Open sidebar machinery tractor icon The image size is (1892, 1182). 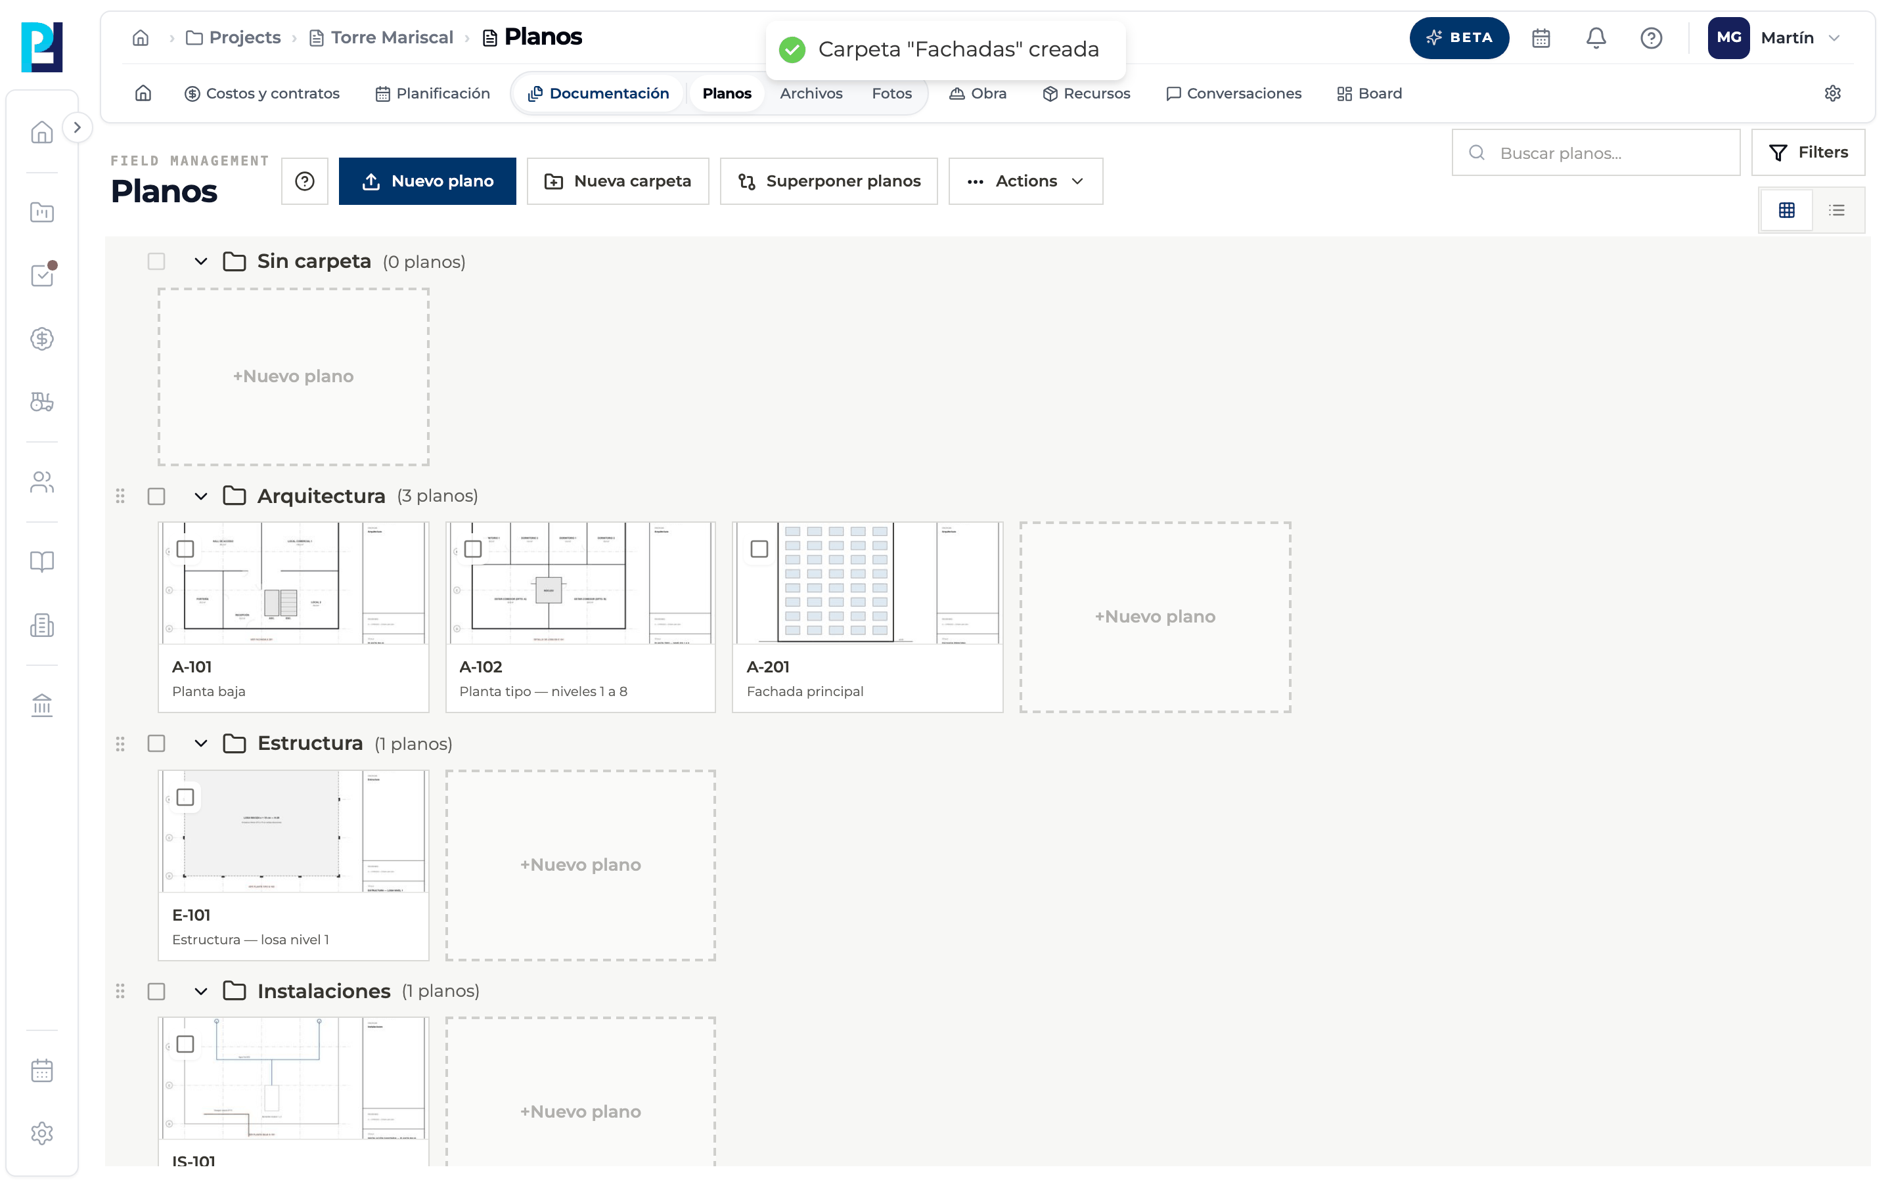click(x=42, y=402)
